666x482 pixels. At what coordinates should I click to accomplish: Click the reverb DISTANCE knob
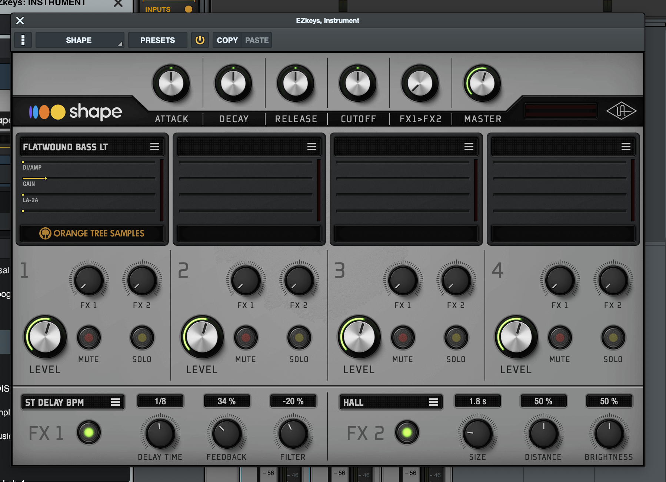click(543, 434)
